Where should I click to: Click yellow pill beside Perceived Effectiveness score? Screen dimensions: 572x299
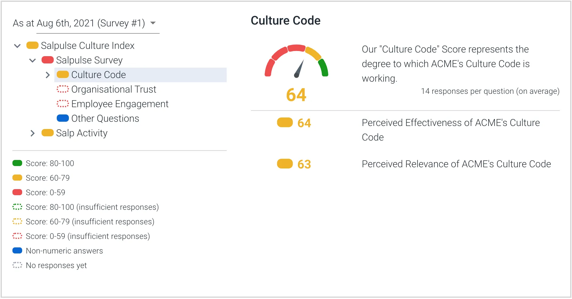(285, 123)
